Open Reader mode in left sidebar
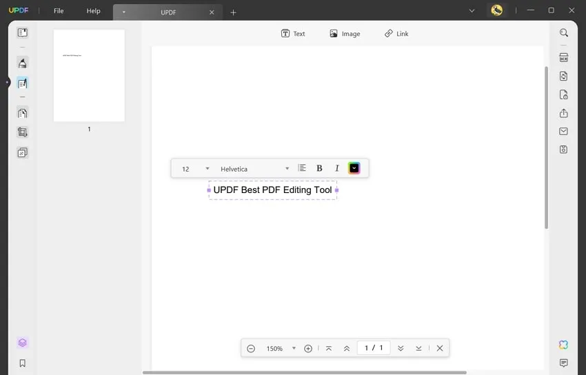Screen dimensions: 586x375 [23, 32]
